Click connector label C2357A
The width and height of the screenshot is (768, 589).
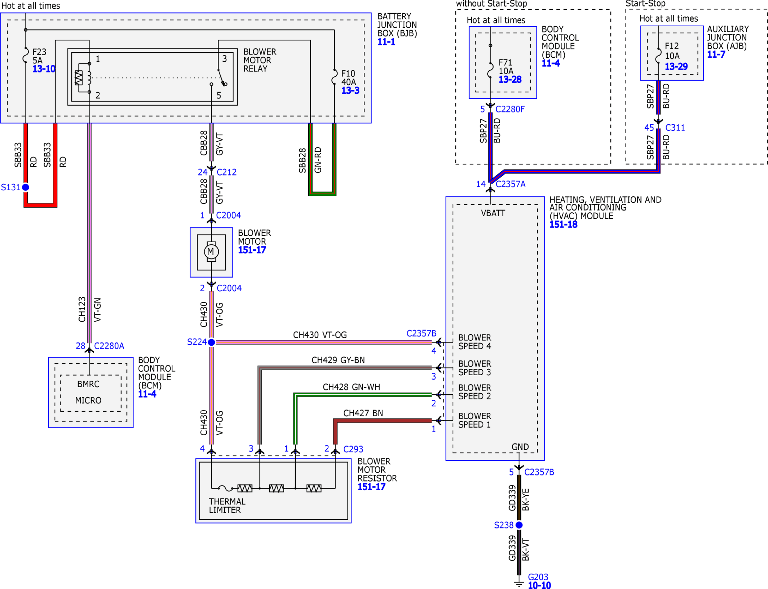510,184
